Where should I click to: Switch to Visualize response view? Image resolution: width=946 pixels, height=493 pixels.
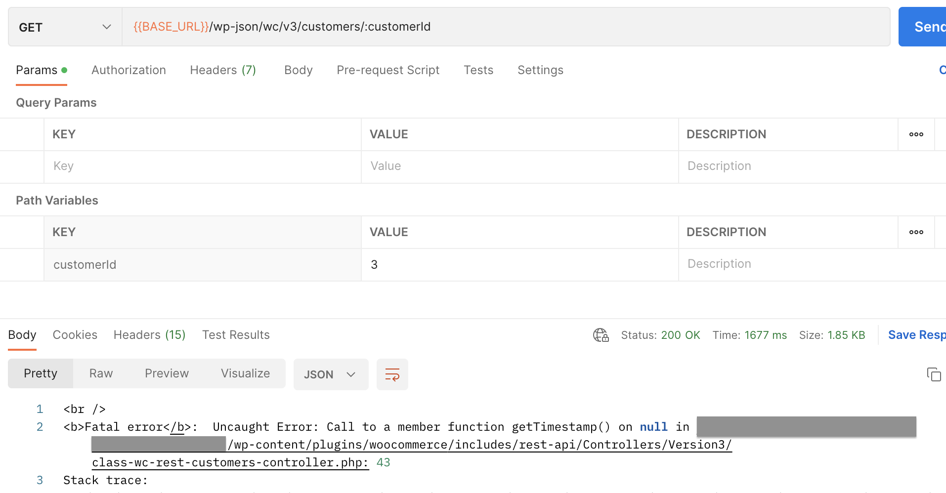(245, 373)
